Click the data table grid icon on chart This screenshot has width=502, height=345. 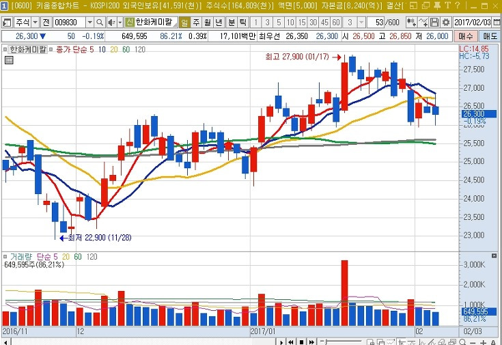9,60
